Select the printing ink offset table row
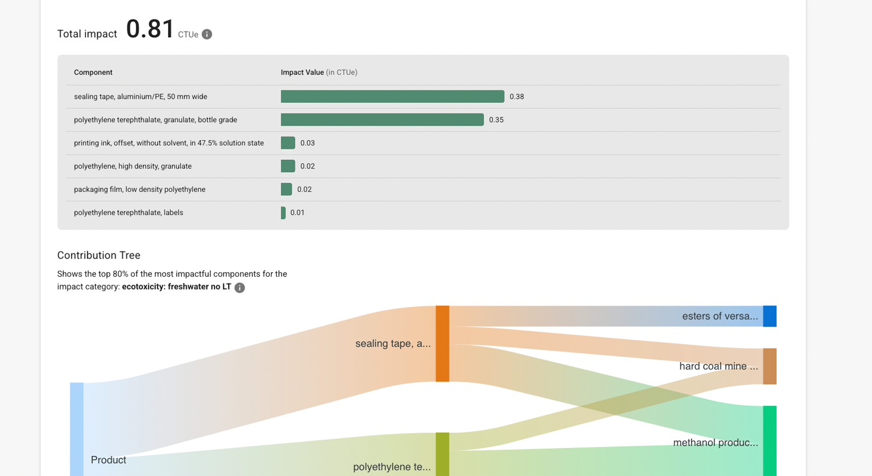Screen dimensions: 872x476 click(x=169, y=143)
